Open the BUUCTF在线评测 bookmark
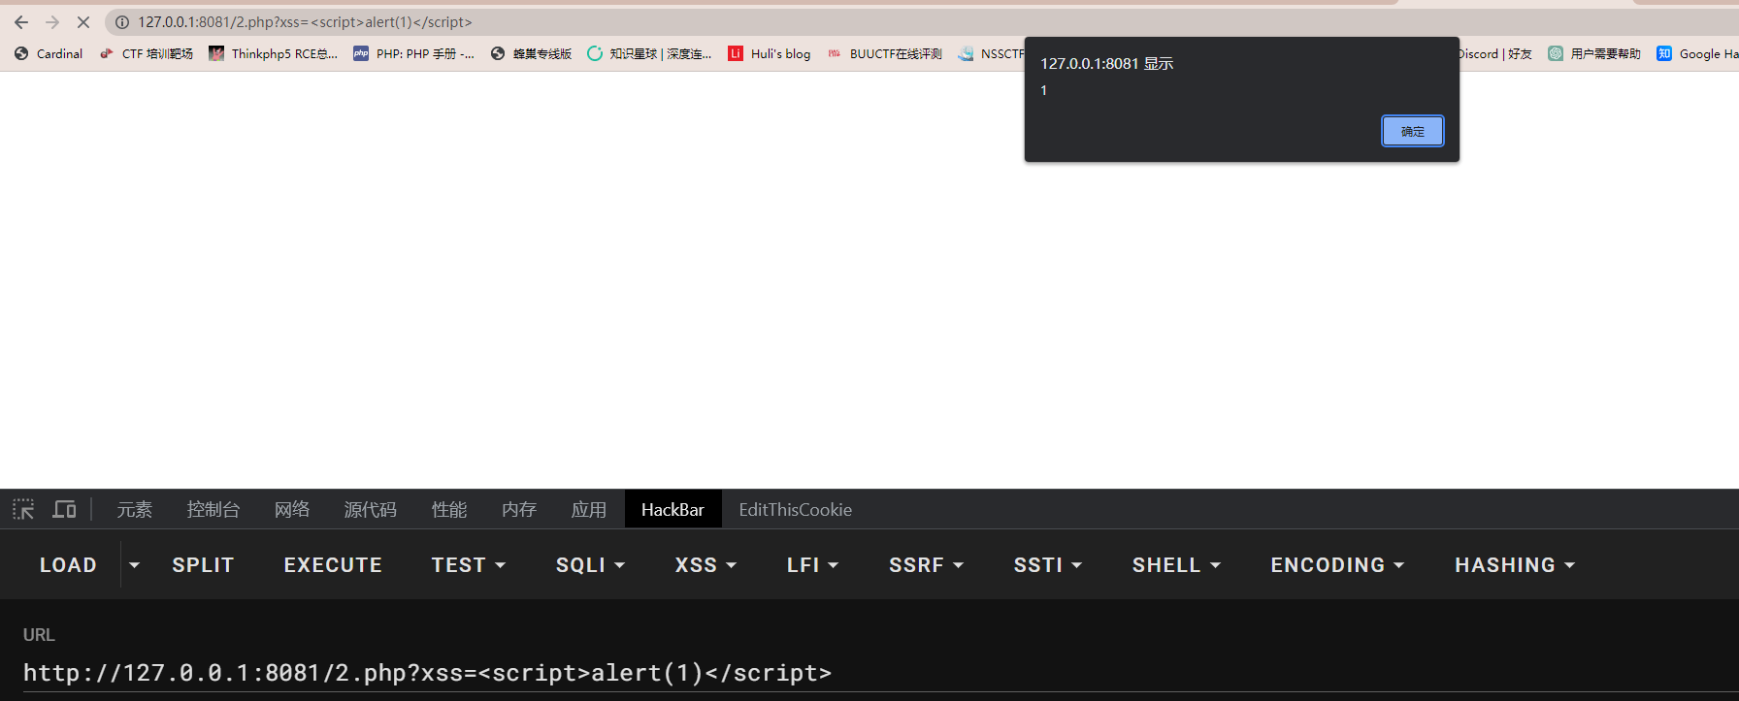1739x701 pixels. pyautogui.click(x=885, y=54)
